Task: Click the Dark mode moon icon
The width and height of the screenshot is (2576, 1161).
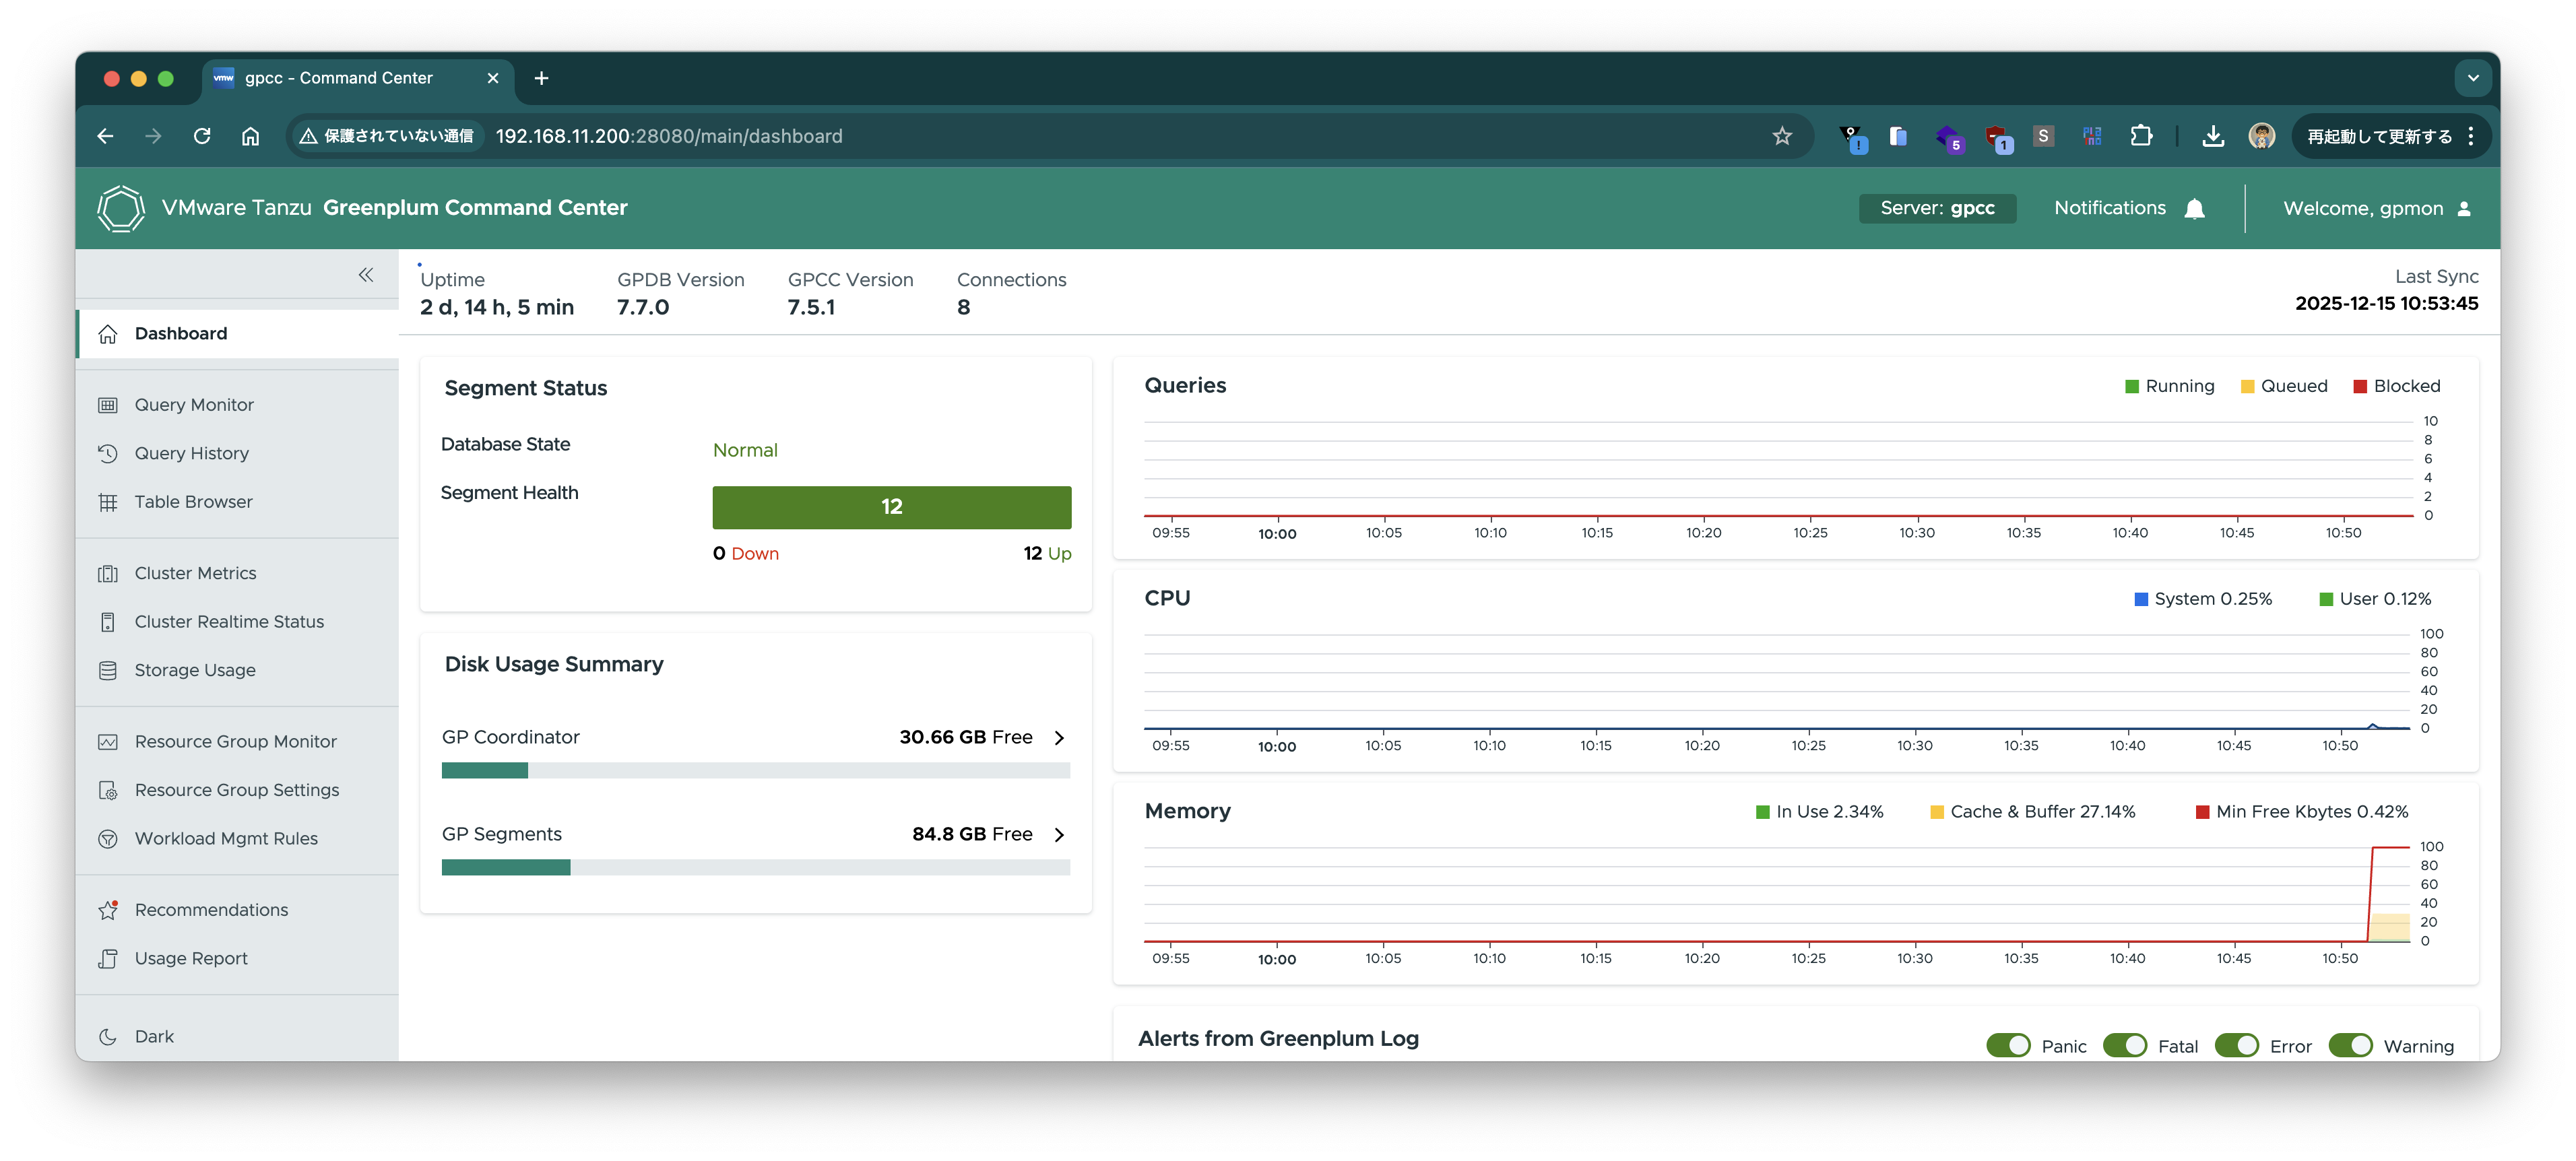Action: pyautogui.click(x=108, y=1037)
